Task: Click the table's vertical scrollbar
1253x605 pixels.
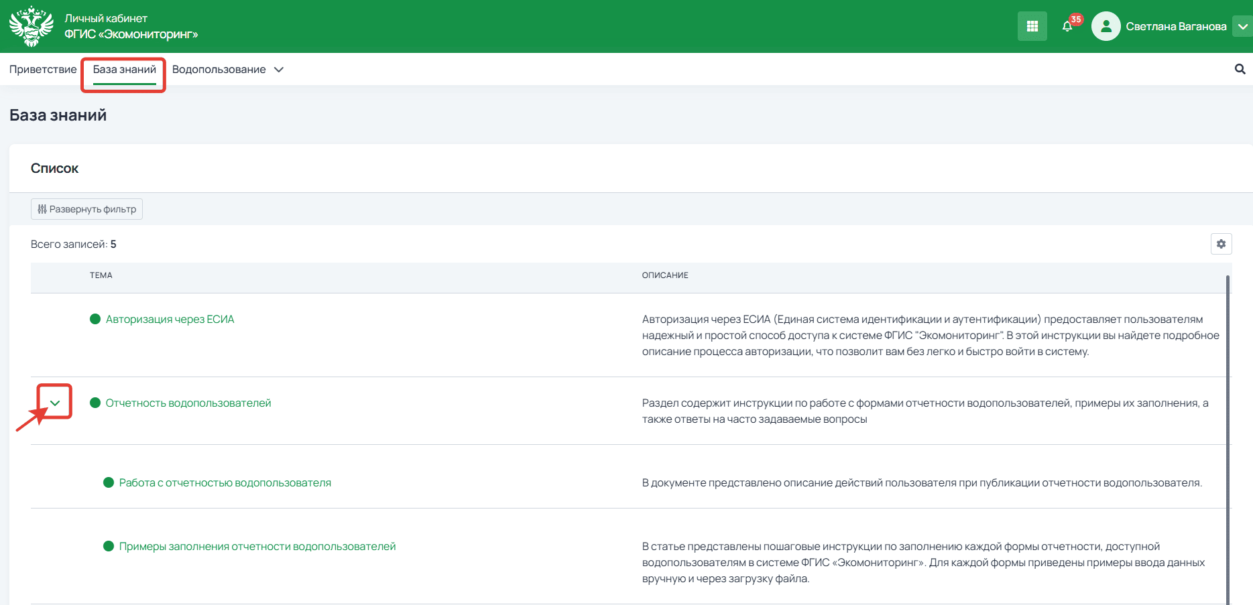Action: click(1228, 435)
